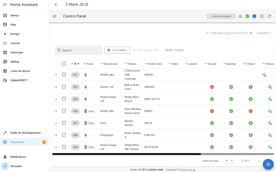Click product code ZWA002
This screenshot has height=172, width=276.
click(x=149, y=87)
